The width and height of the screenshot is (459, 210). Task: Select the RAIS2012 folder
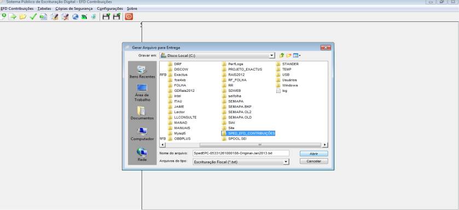233,74
